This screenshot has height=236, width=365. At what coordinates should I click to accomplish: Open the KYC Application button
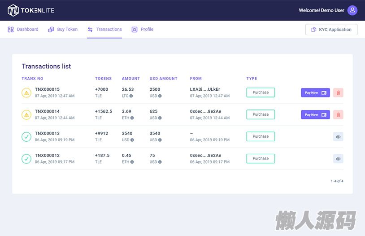tap(331, 29)
